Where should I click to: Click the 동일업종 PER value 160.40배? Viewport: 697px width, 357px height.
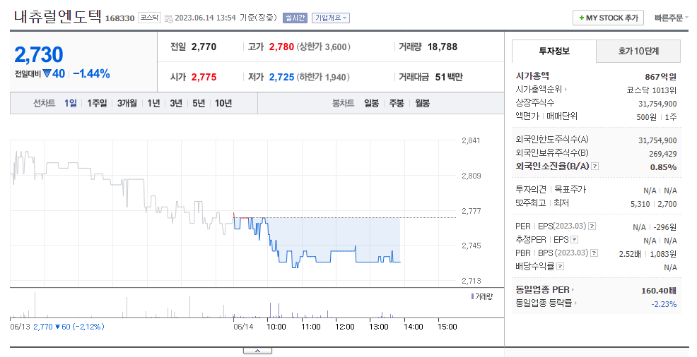pyautogui.click(x=659, y=291)
